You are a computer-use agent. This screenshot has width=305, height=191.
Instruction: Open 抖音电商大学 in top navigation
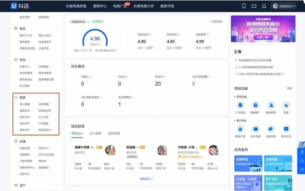[144, 6]
